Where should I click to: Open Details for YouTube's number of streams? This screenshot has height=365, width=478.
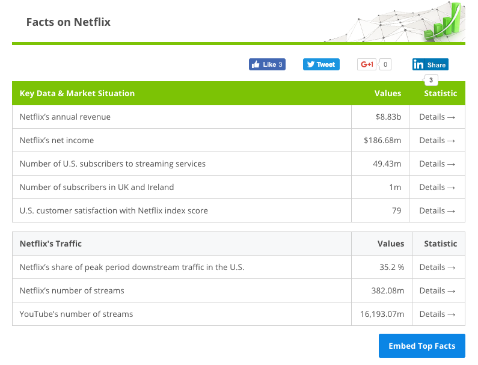pyautogui.click(x=438, y=314)
